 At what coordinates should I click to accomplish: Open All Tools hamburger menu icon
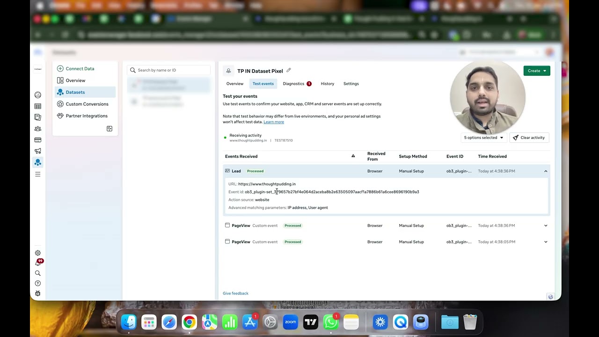point(38,174)
